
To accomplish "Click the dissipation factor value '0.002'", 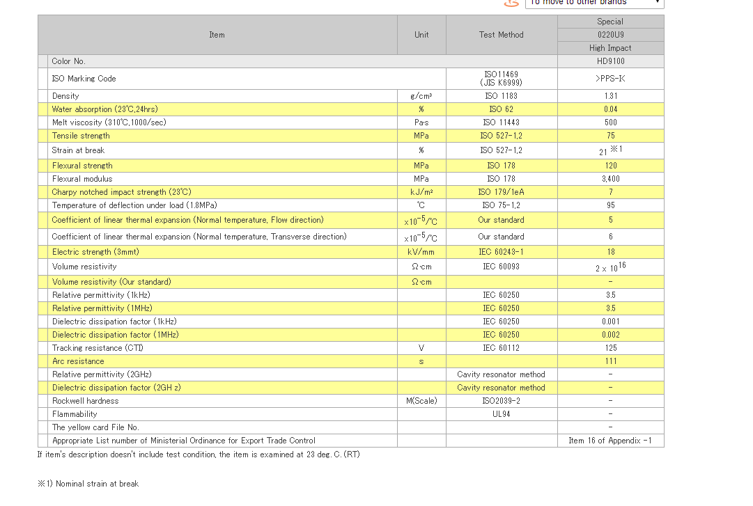I will pos(610,335).
